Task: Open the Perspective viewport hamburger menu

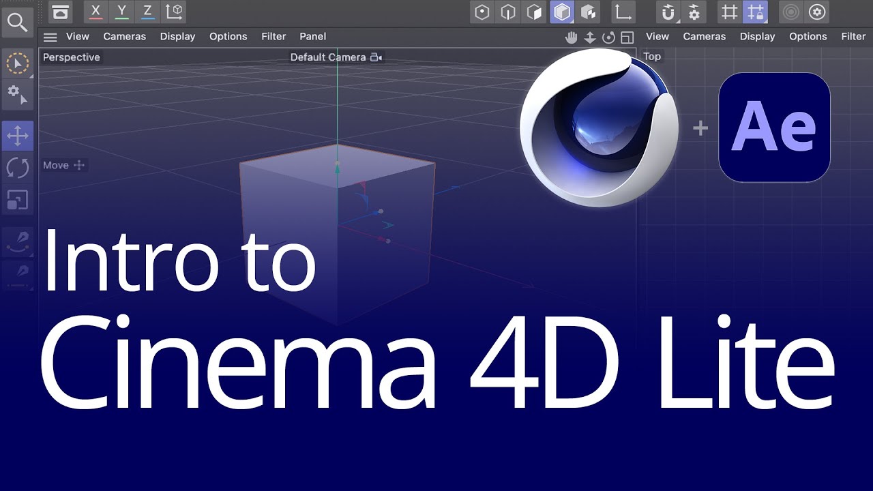Action: click(x=50, y=37)
